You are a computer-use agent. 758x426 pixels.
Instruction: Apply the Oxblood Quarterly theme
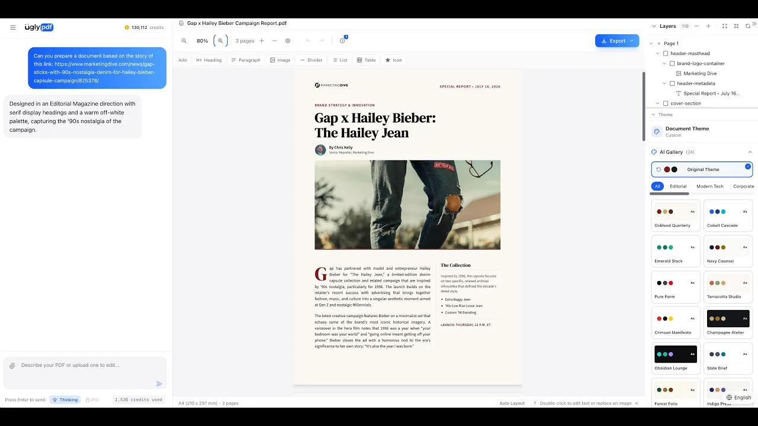tap(676, 215)
